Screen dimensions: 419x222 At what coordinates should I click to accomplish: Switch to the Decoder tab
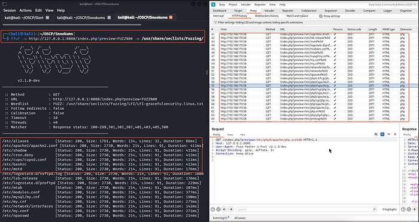pyautogui.click(x=350, y=11)
